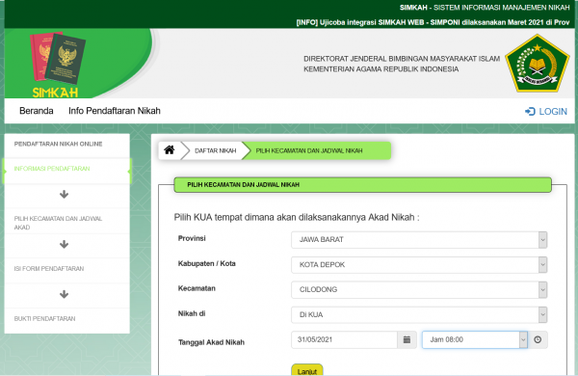
Task: Click the home icon in breadcrumb
Action: point(170,150)
